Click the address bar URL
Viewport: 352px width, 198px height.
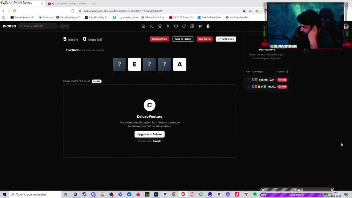point(123,11)
